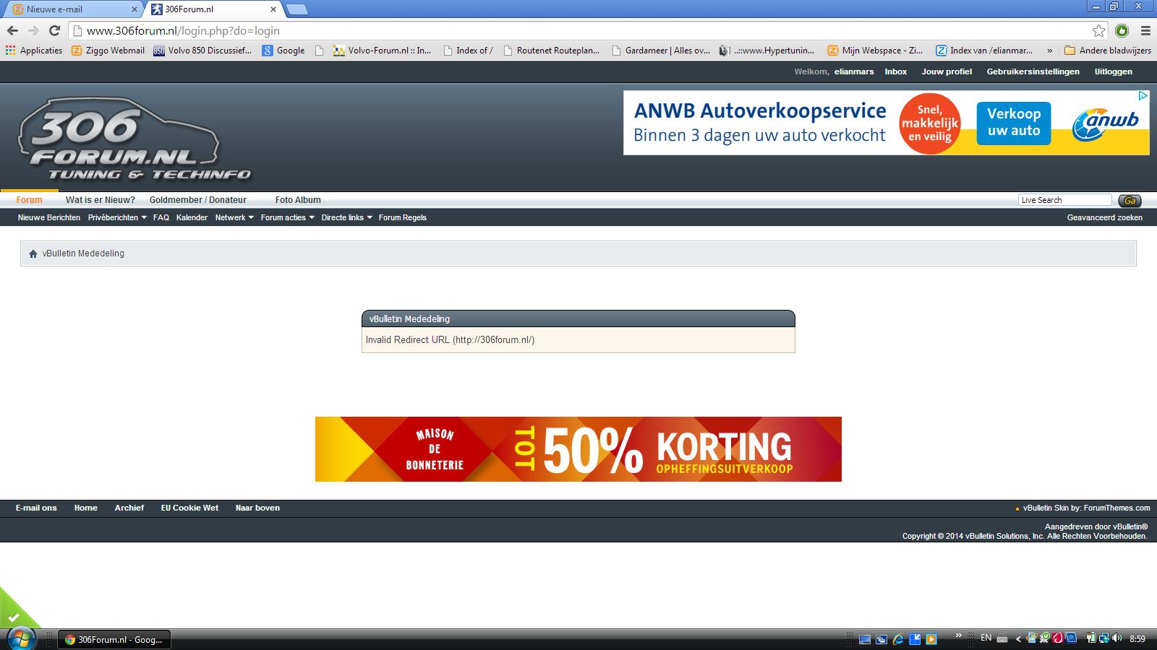Select the Wat is er Nieuw? tab

point(101,200)
